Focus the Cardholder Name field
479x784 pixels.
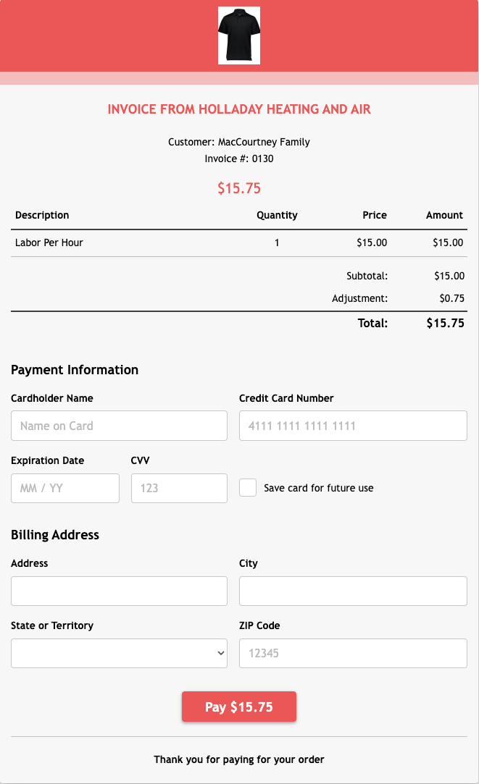tap(119, 426)
